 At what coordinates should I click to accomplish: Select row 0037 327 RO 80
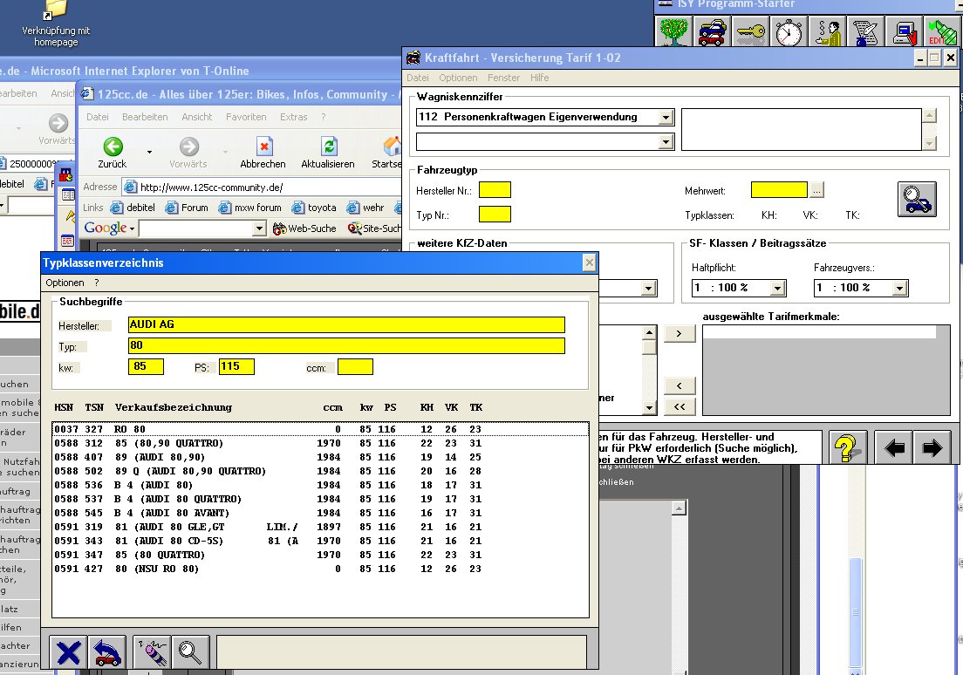[321, 429]
